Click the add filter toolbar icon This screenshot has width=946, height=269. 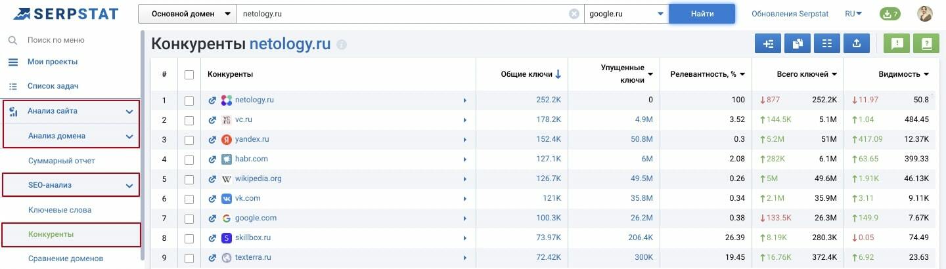(768, 43)
